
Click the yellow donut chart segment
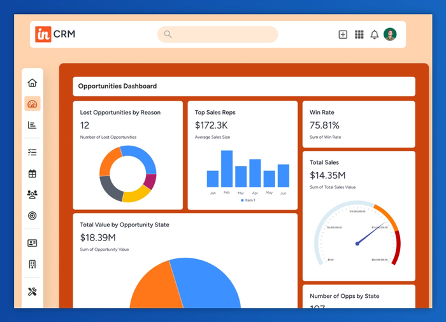[137, 195]
